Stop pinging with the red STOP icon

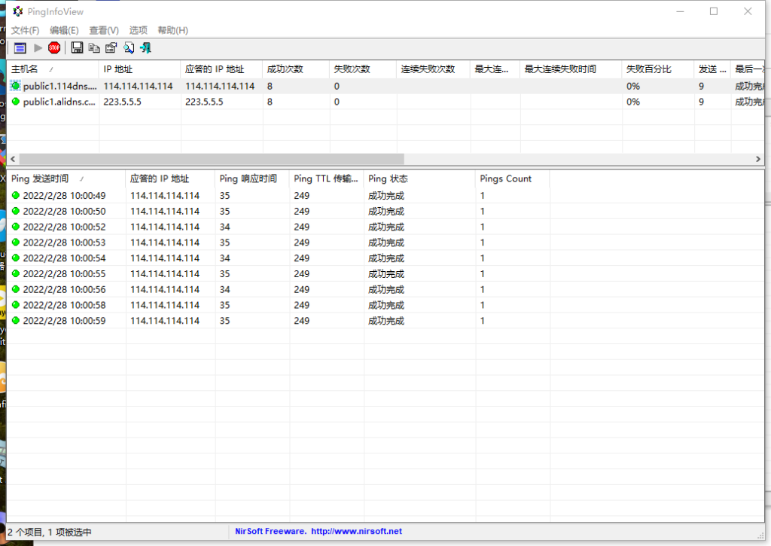click(x=54, y=47)
